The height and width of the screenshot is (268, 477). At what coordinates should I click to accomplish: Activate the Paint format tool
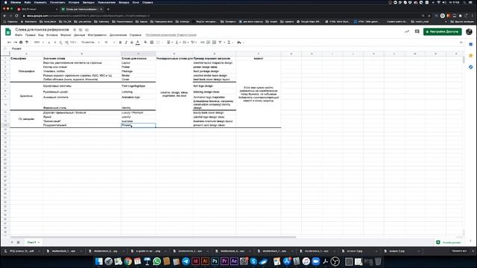click(27, 42)
